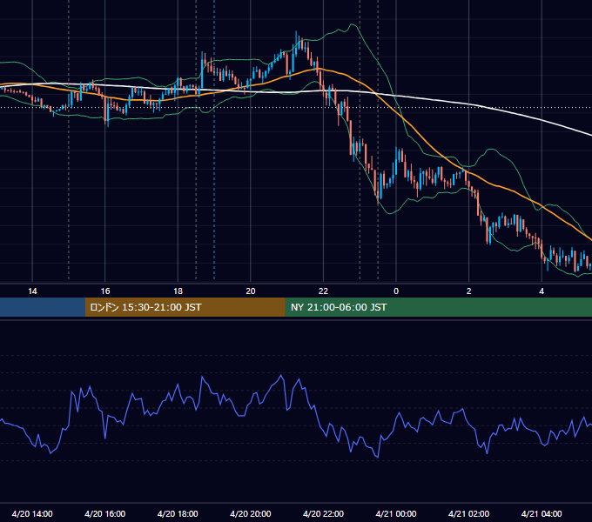Click the 4/20 14:00 lower axis label
The width and height of the screenshot is (592, 522).
[x=32, y=513]
